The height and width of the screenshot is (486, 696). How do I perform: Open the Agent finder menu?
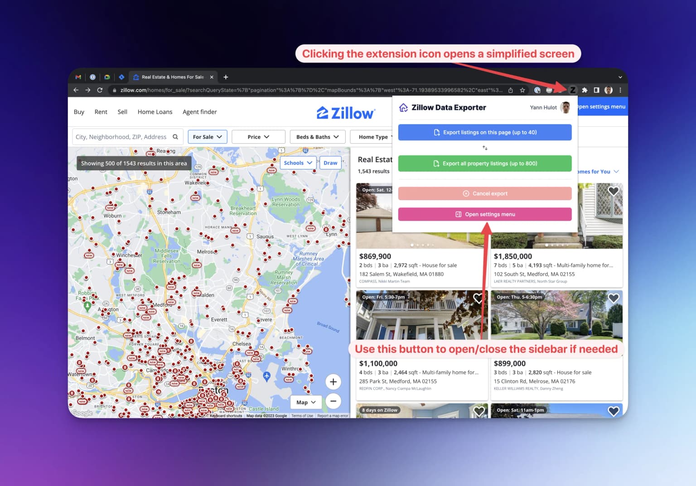click(x=199, y=112)
